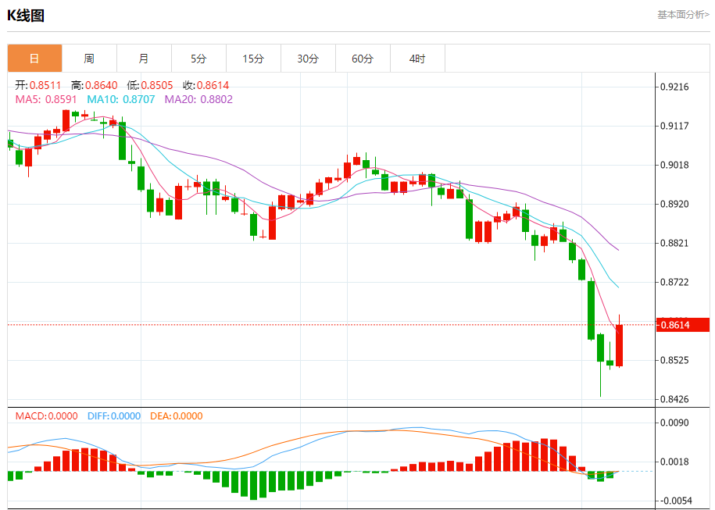Click the 0.8525 price axis label
Viewport: 715px width, 510px height.
click(675, 361)
